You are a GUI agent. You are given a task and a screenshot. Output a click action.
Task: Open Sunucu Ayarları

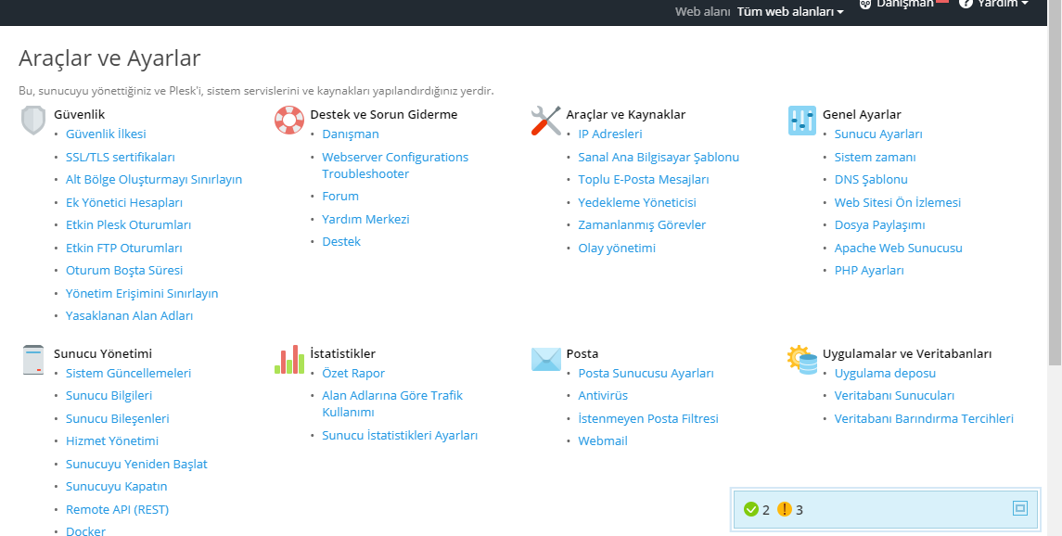(x=878, y=134)
